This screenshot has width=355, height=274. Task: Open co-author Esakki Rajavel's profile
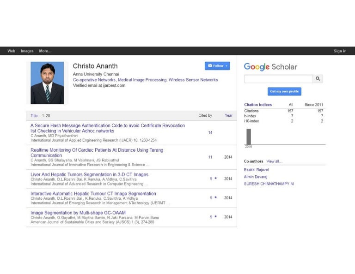[256, 170]
